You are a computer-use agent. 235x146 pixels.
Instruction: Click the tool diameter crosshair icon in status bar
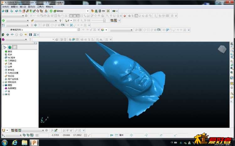(131, 135)
